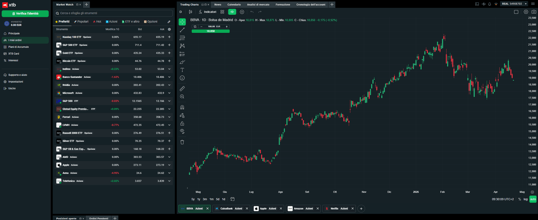This screenshot has height=220, width=538.
Task: Expand the Apple row in Market Watch
Action: (x=169, y=165)
